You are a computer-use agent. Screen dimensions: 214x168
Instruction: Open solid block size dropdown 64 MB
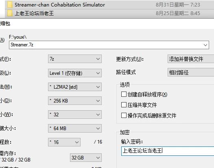(75, 128)
